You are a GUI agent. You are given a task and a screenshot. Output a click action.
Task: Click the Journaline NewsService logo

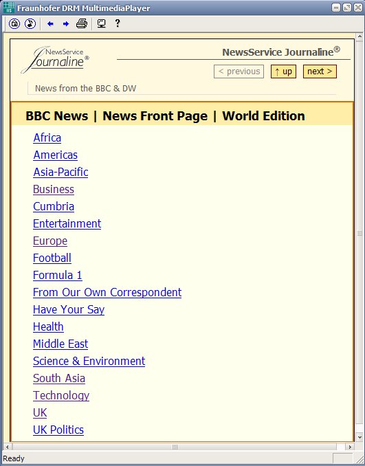click(55, 59)
